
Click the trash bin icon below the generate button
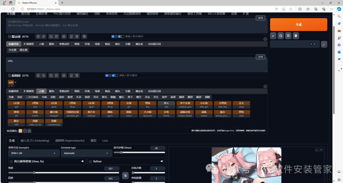pos(288,36)
